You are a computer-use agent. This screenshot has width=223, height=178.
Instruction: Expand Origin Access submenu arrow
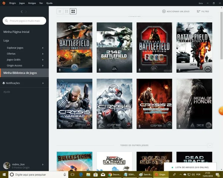(43, 66)
